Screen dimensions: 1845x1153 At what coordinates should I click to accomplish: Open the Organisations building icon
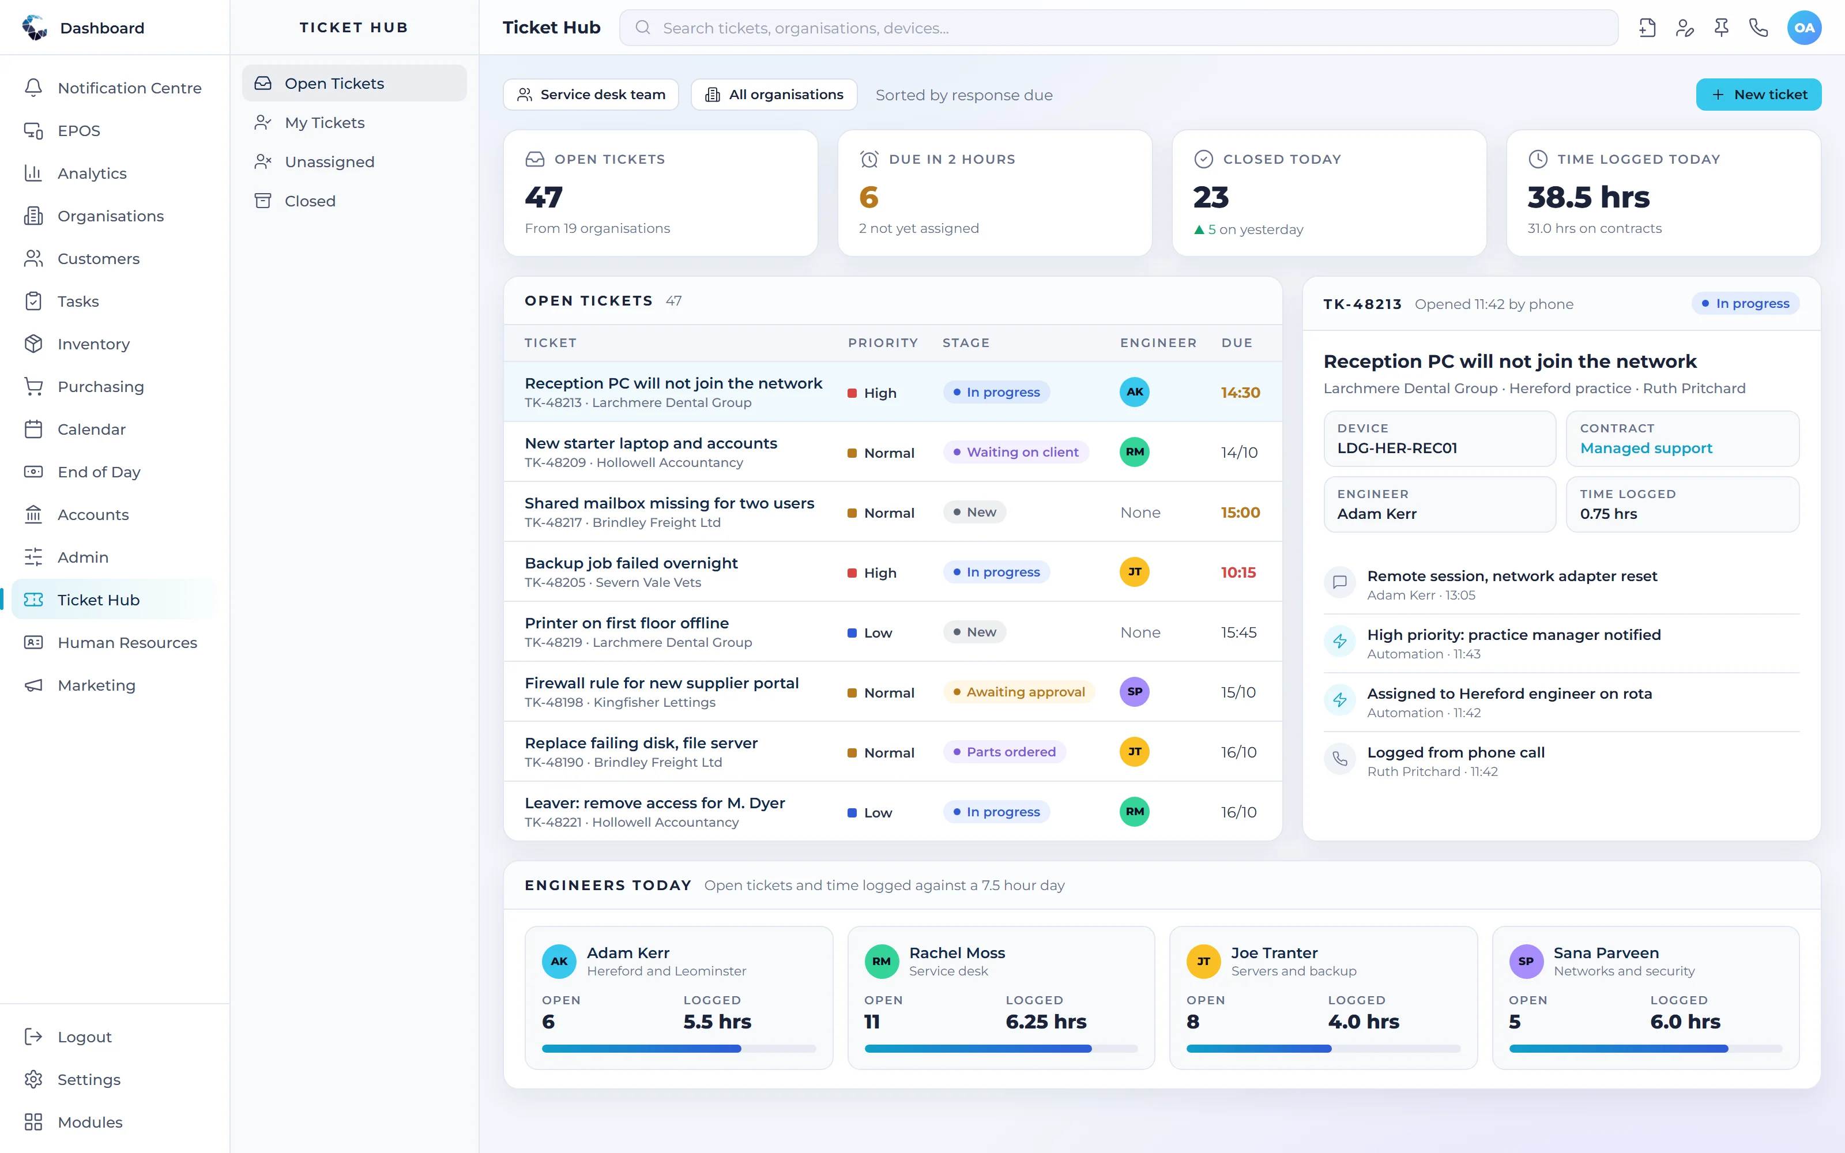pyautogui.click(x=33, y=216)
